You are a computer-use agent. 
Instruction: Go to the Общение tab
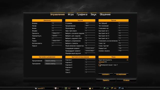105,14
